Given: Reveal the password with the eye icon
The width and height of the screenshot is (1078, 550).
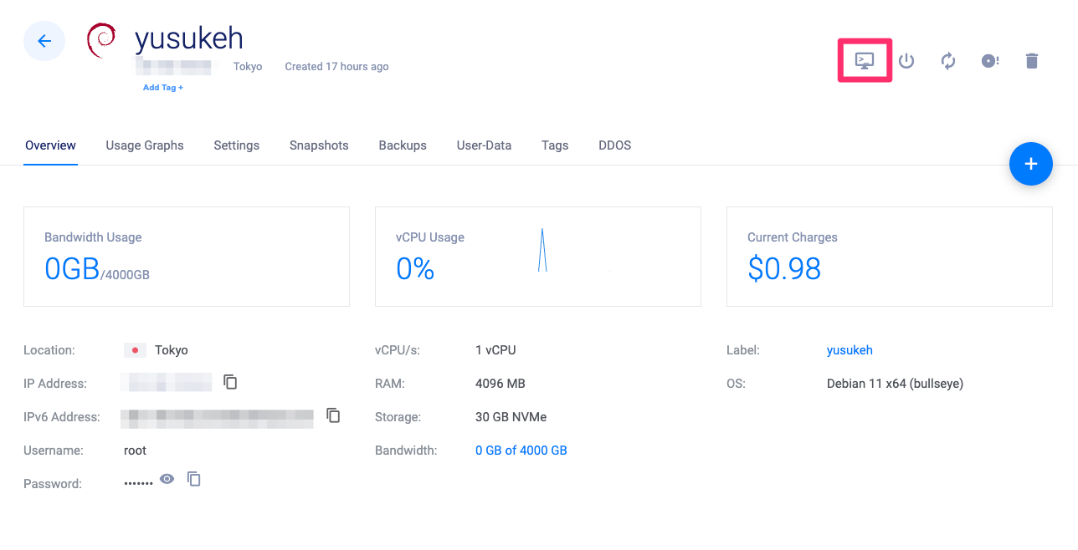Looking at the screenshot, I should click(x=167, y=479).
